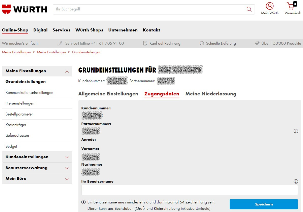Click the info icon in the Partnernummer row
Screen dimensions: 303x212
(296, 131)
